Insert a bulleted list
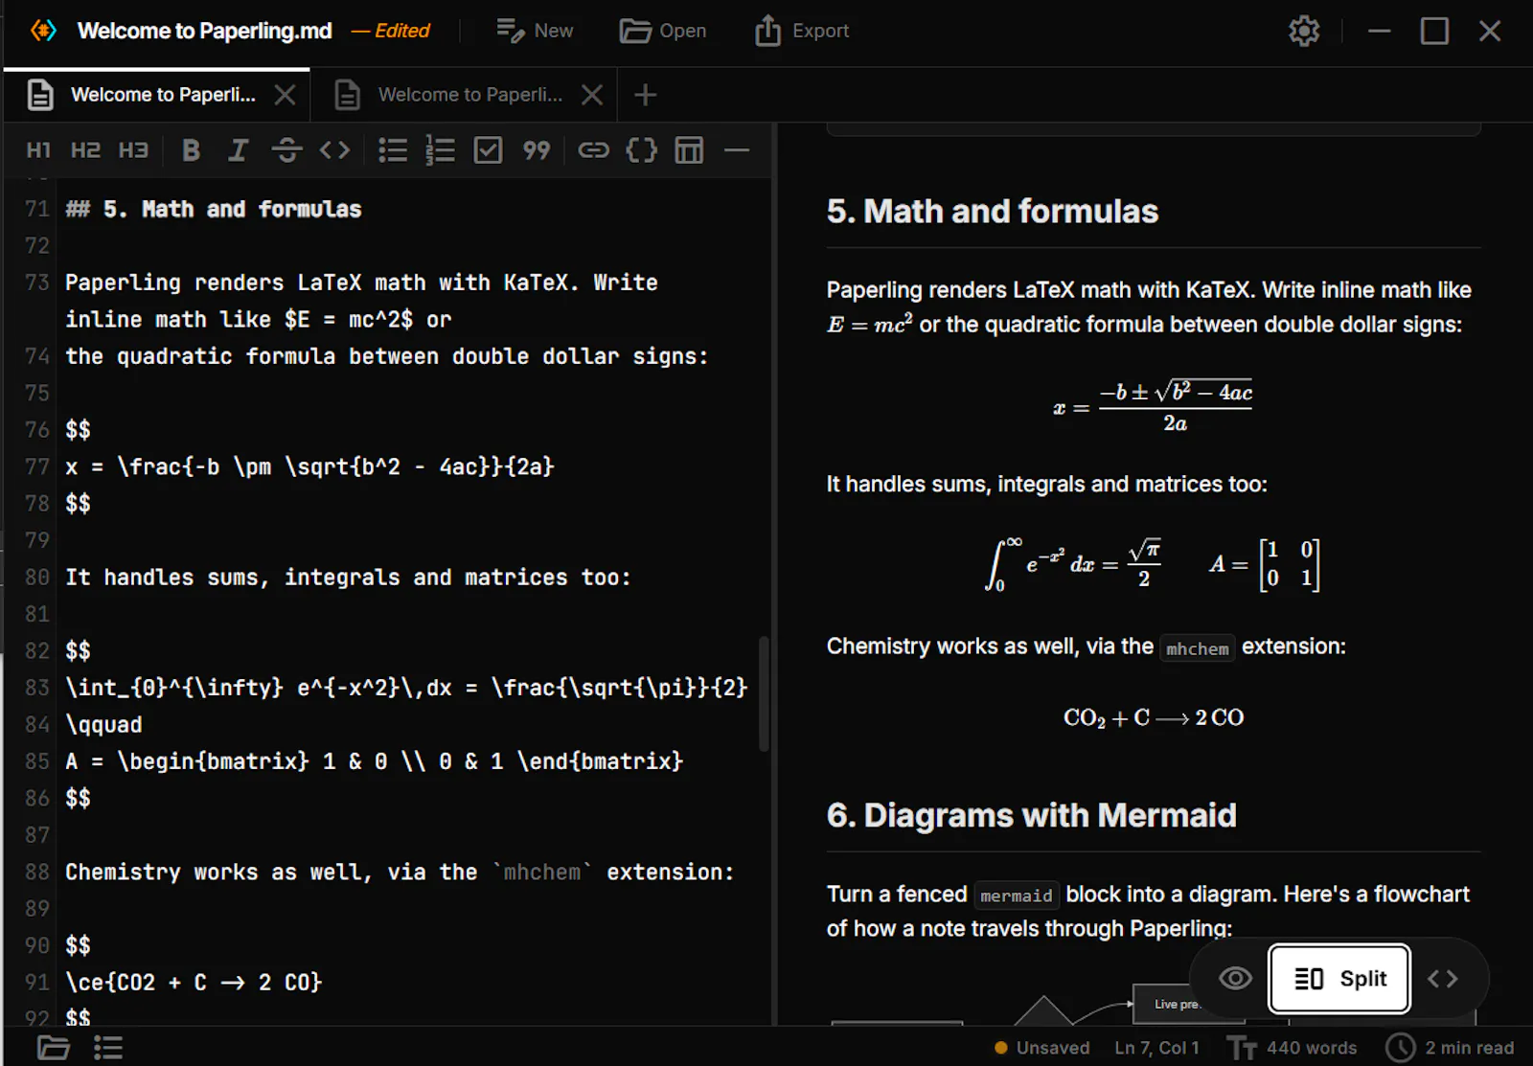Screen dimensions: 1533x1066 393,150
